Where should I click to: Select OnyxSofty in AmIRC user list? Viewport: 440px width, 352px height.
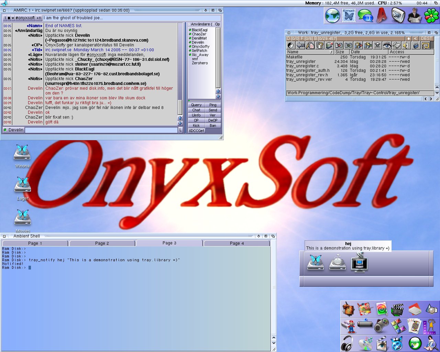coord(200,46)
